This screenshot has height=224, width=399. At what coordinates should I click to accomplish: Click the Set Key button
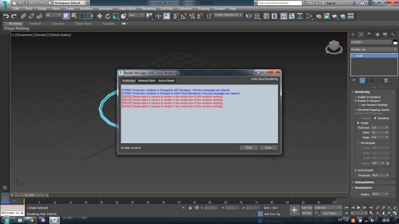(x=307, y=213)
